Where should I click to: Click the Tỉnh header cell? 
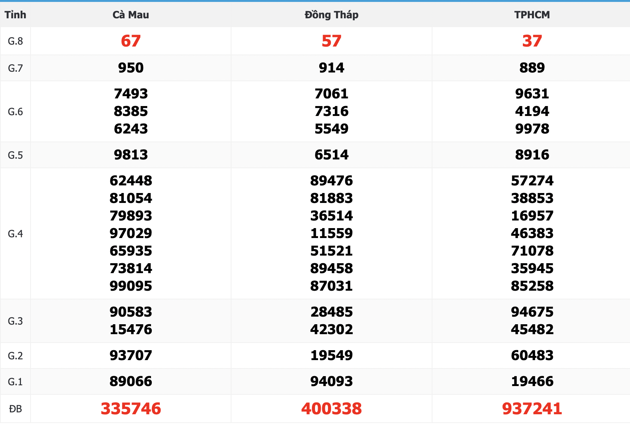click(x=15, y=15)
